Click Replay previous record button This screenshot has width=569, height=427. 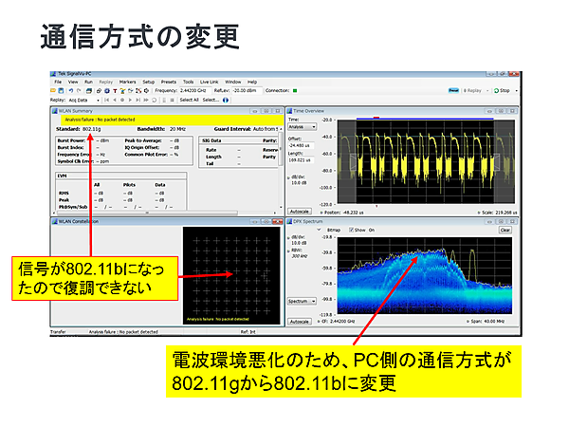pyautogui.click(x=115, y=100)
